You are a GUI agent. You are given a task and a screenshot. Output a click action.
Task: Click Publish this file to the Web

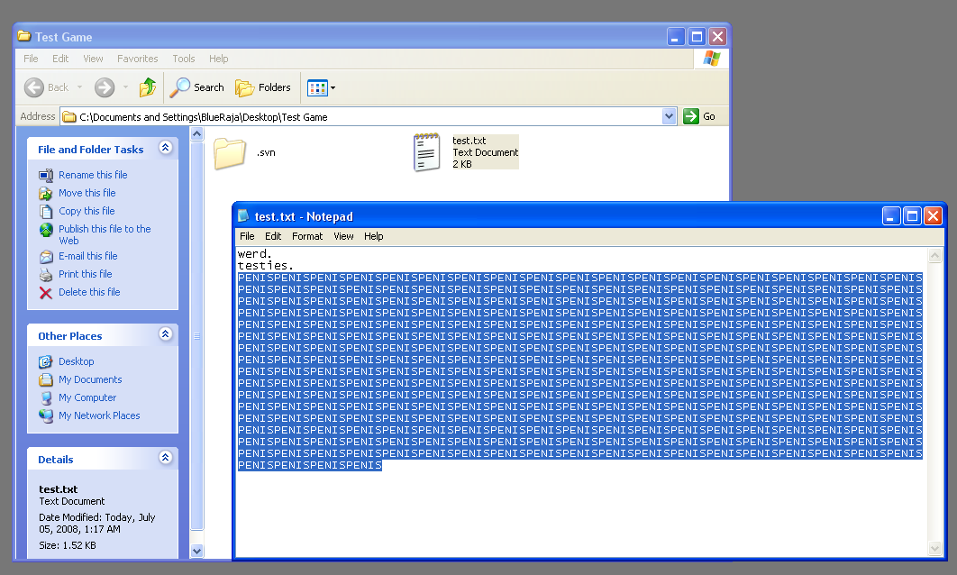pyautogui.click(x=105, y=234)
